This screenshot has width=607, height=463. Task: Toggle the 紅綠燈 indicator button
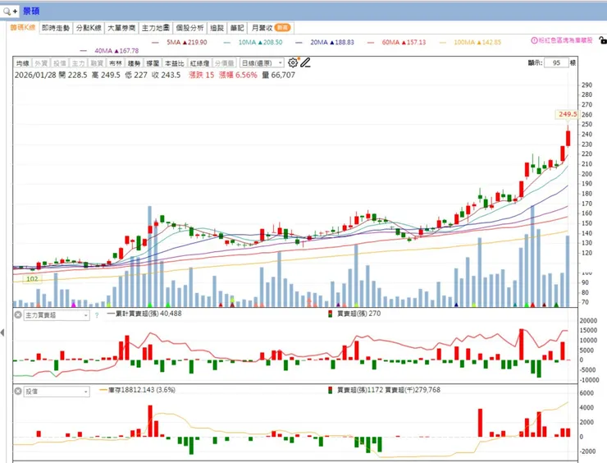click(199, 63)
